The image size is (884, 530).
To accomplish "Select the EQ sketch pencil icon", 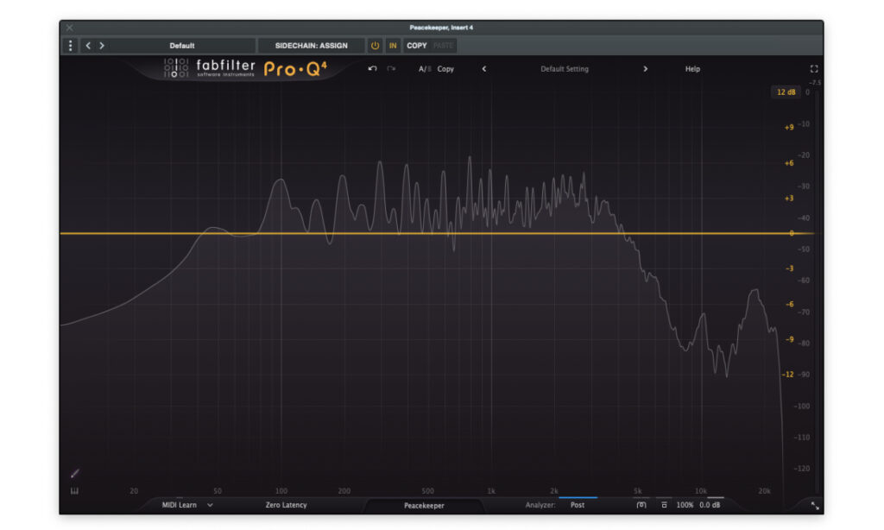I will (x=74, y=473).
